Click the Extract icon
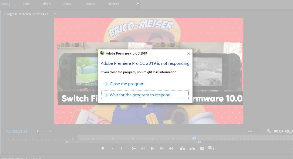 [x=192, y=148]
